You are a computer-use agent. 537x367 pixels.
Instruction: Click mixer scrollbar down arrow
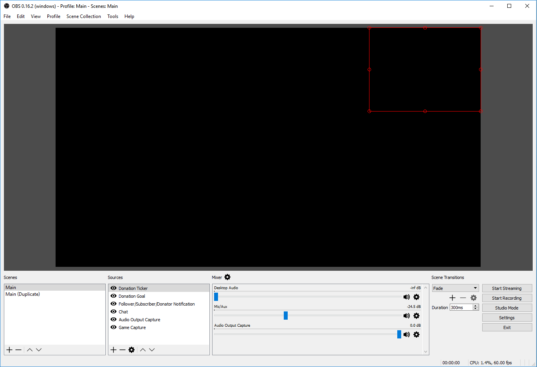pyautogui.click(x=426, y=351)
